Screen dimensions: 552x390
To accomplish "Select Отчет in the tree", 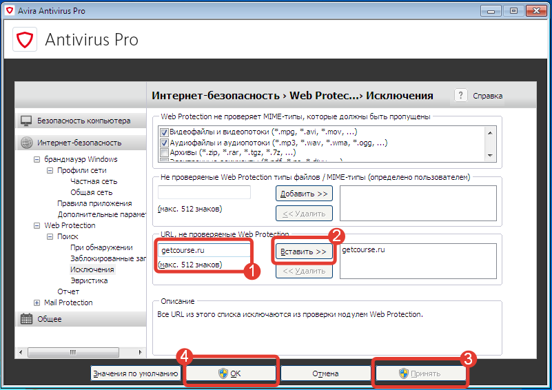I will click(x=68, y=291).
